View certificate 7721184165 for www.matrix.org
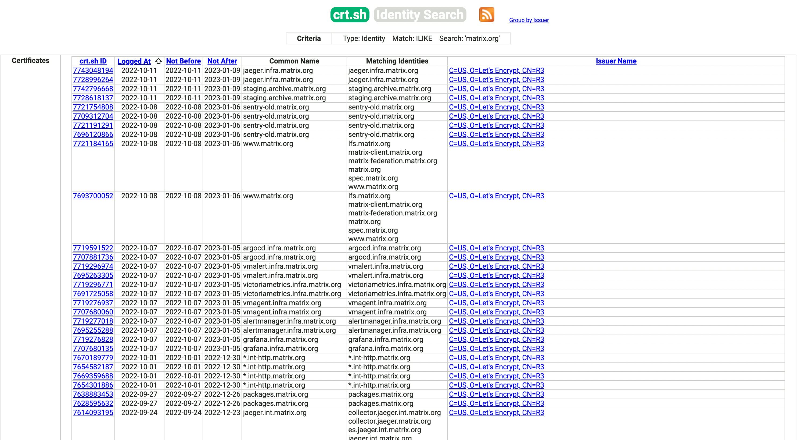Screen dimensions: 798x440 (x=93, y=144)
